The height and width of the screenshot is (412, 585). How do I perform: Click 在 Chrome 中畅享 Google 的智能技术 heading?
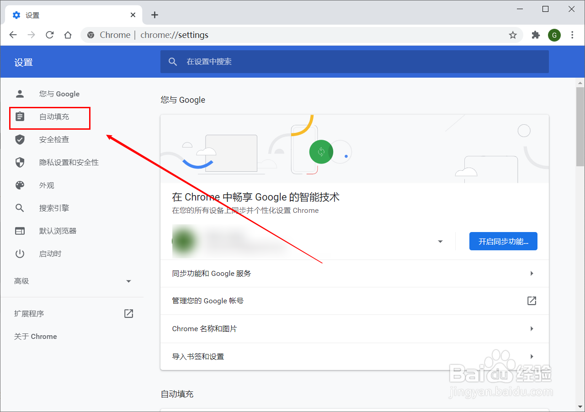pos(256,197)
